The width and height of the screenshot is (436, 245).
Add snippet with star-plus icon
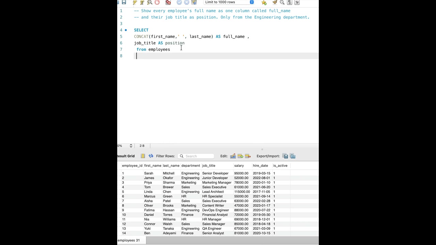pos(264,2)
